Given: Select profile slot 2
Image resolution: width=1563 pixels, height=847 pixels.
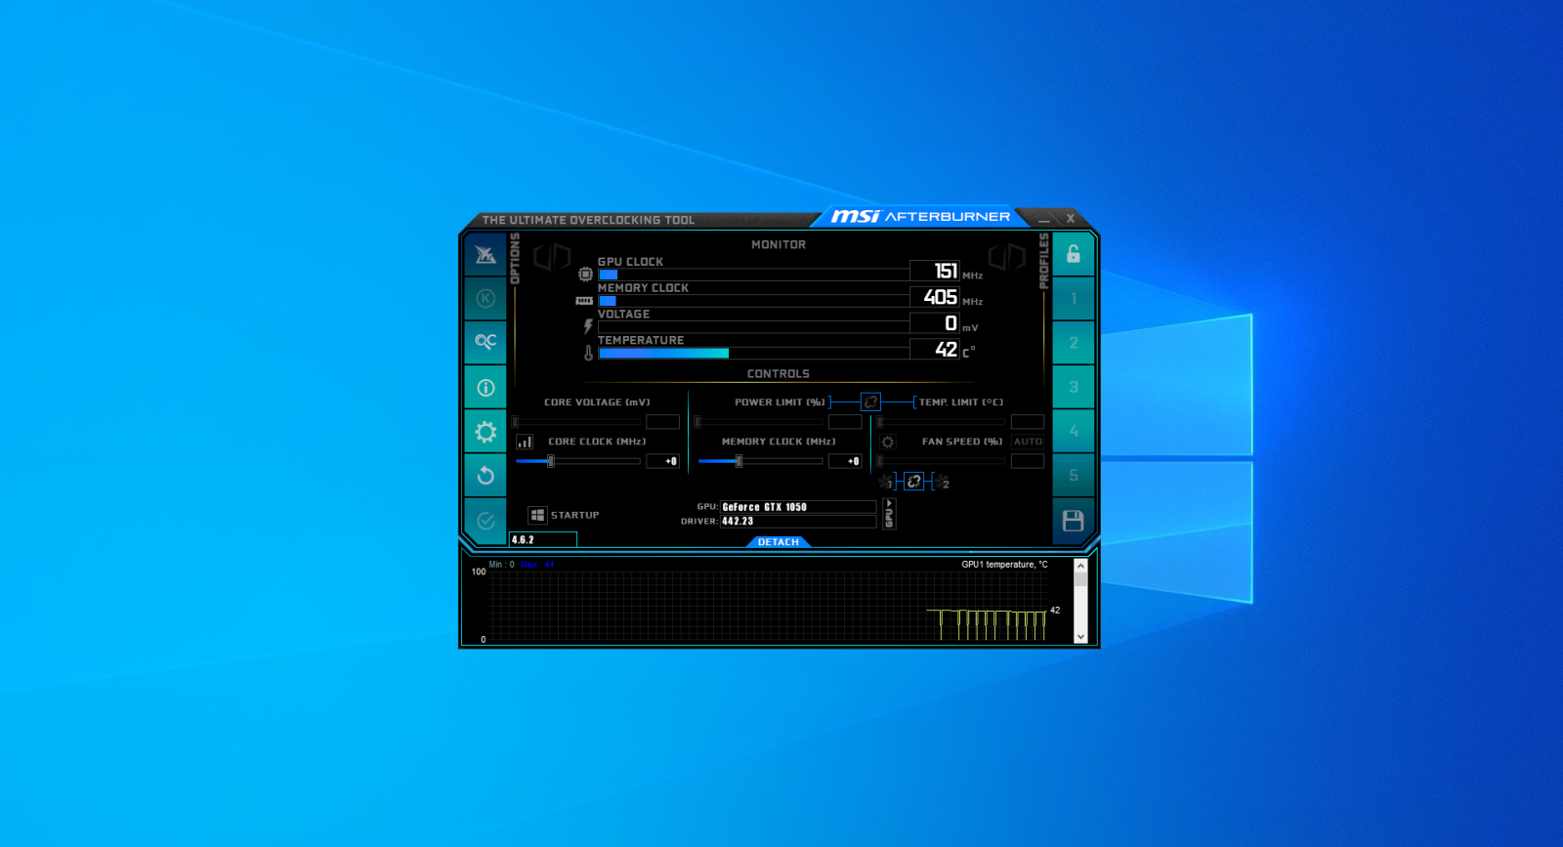Looking at the screenshot, I should pyautogui.click(x=1073, y=343).
